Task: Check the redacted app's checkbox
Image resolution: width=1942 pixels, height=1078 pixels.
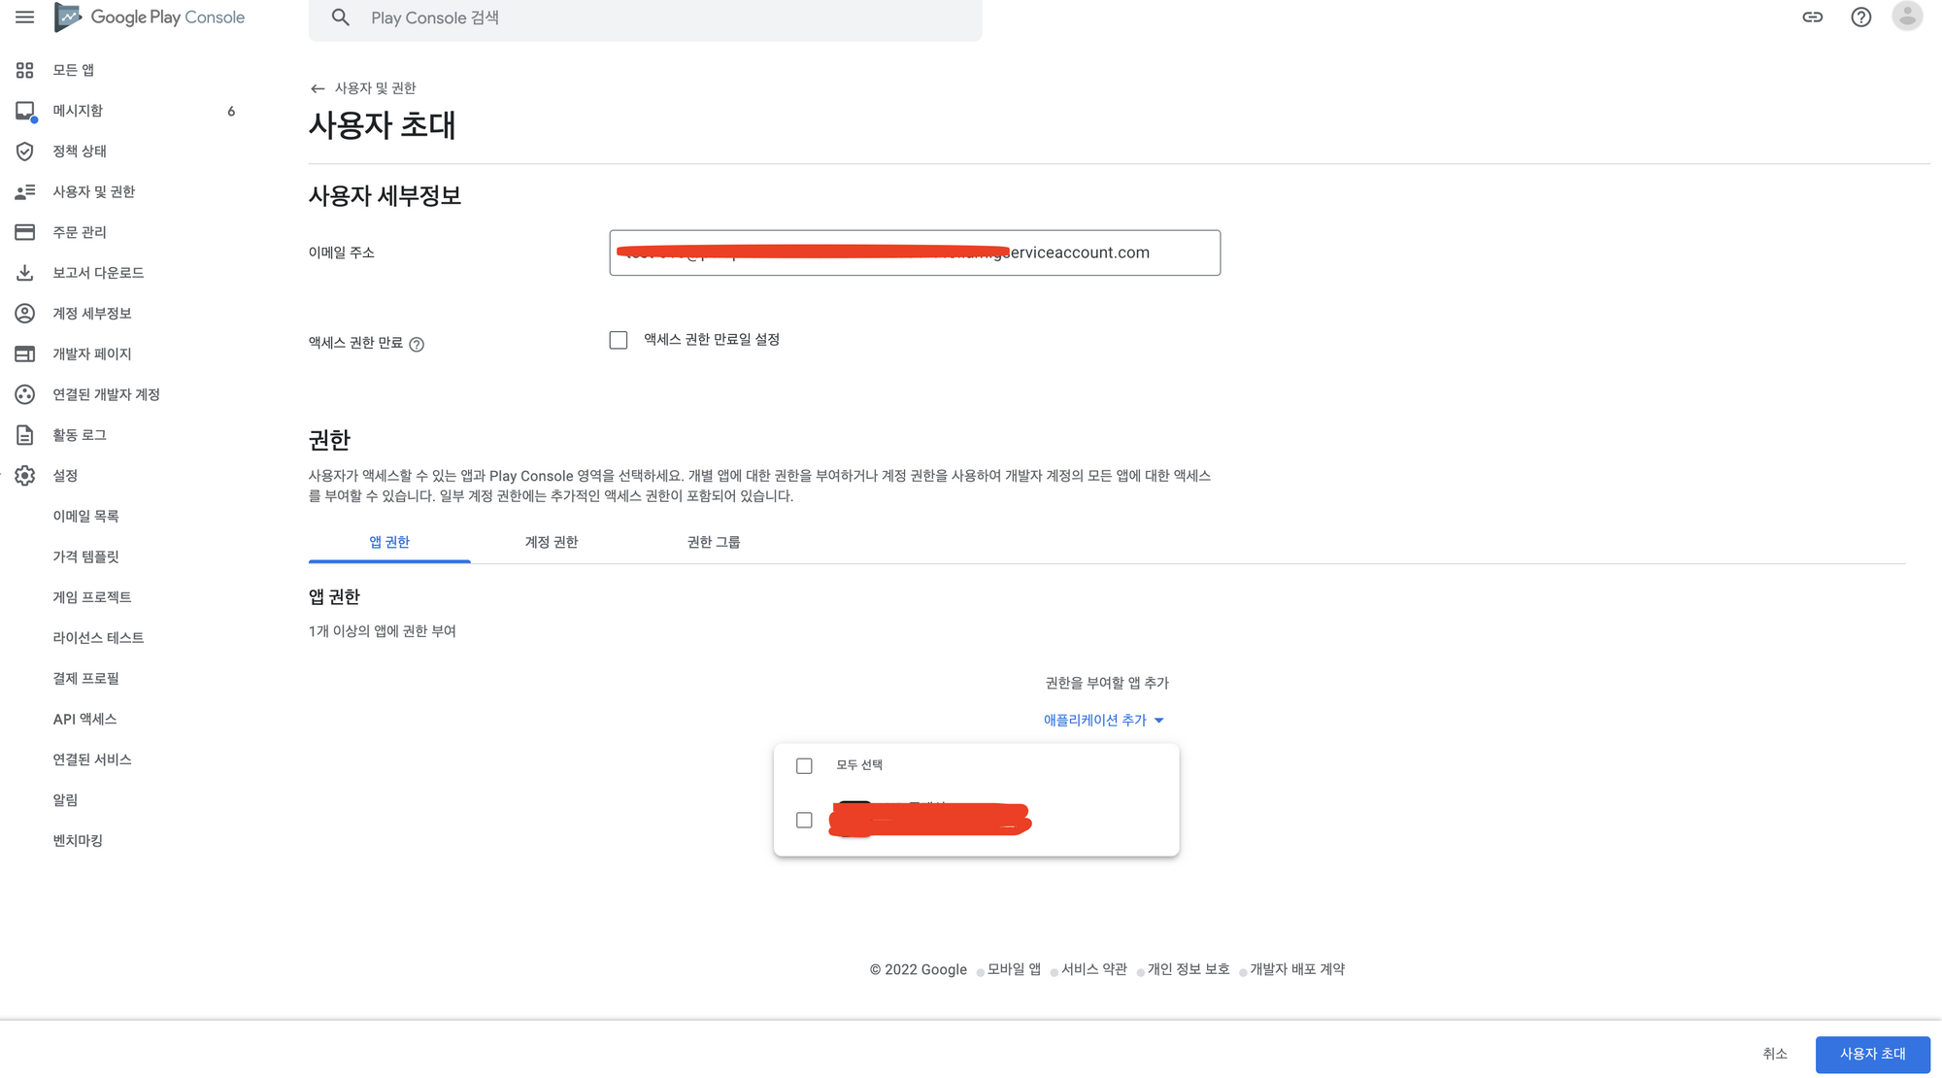Action: [804, 821]
